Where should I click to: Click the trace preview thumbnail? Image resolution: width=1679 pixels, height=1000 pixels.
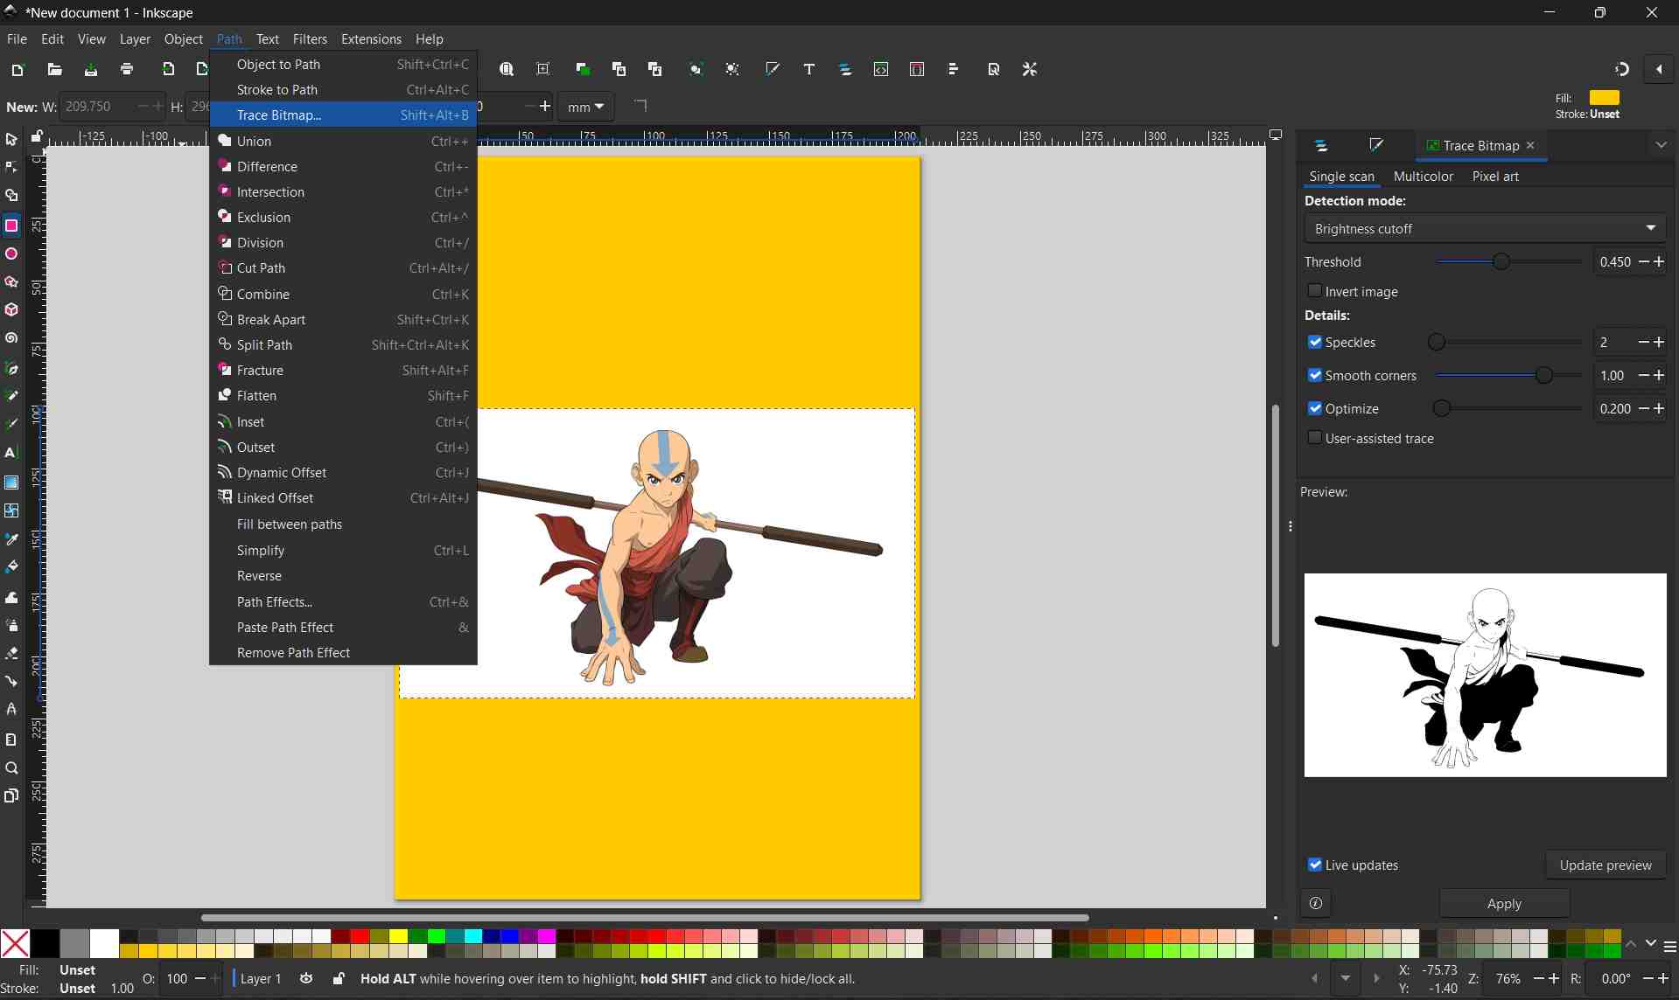click(1485, 675)
